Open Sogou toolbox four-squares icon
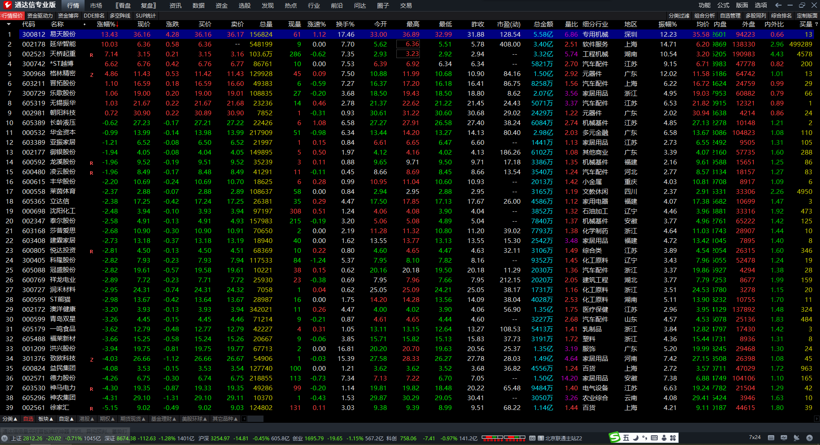The width and height of the screenshot is (820, 445). pos(673,438)
